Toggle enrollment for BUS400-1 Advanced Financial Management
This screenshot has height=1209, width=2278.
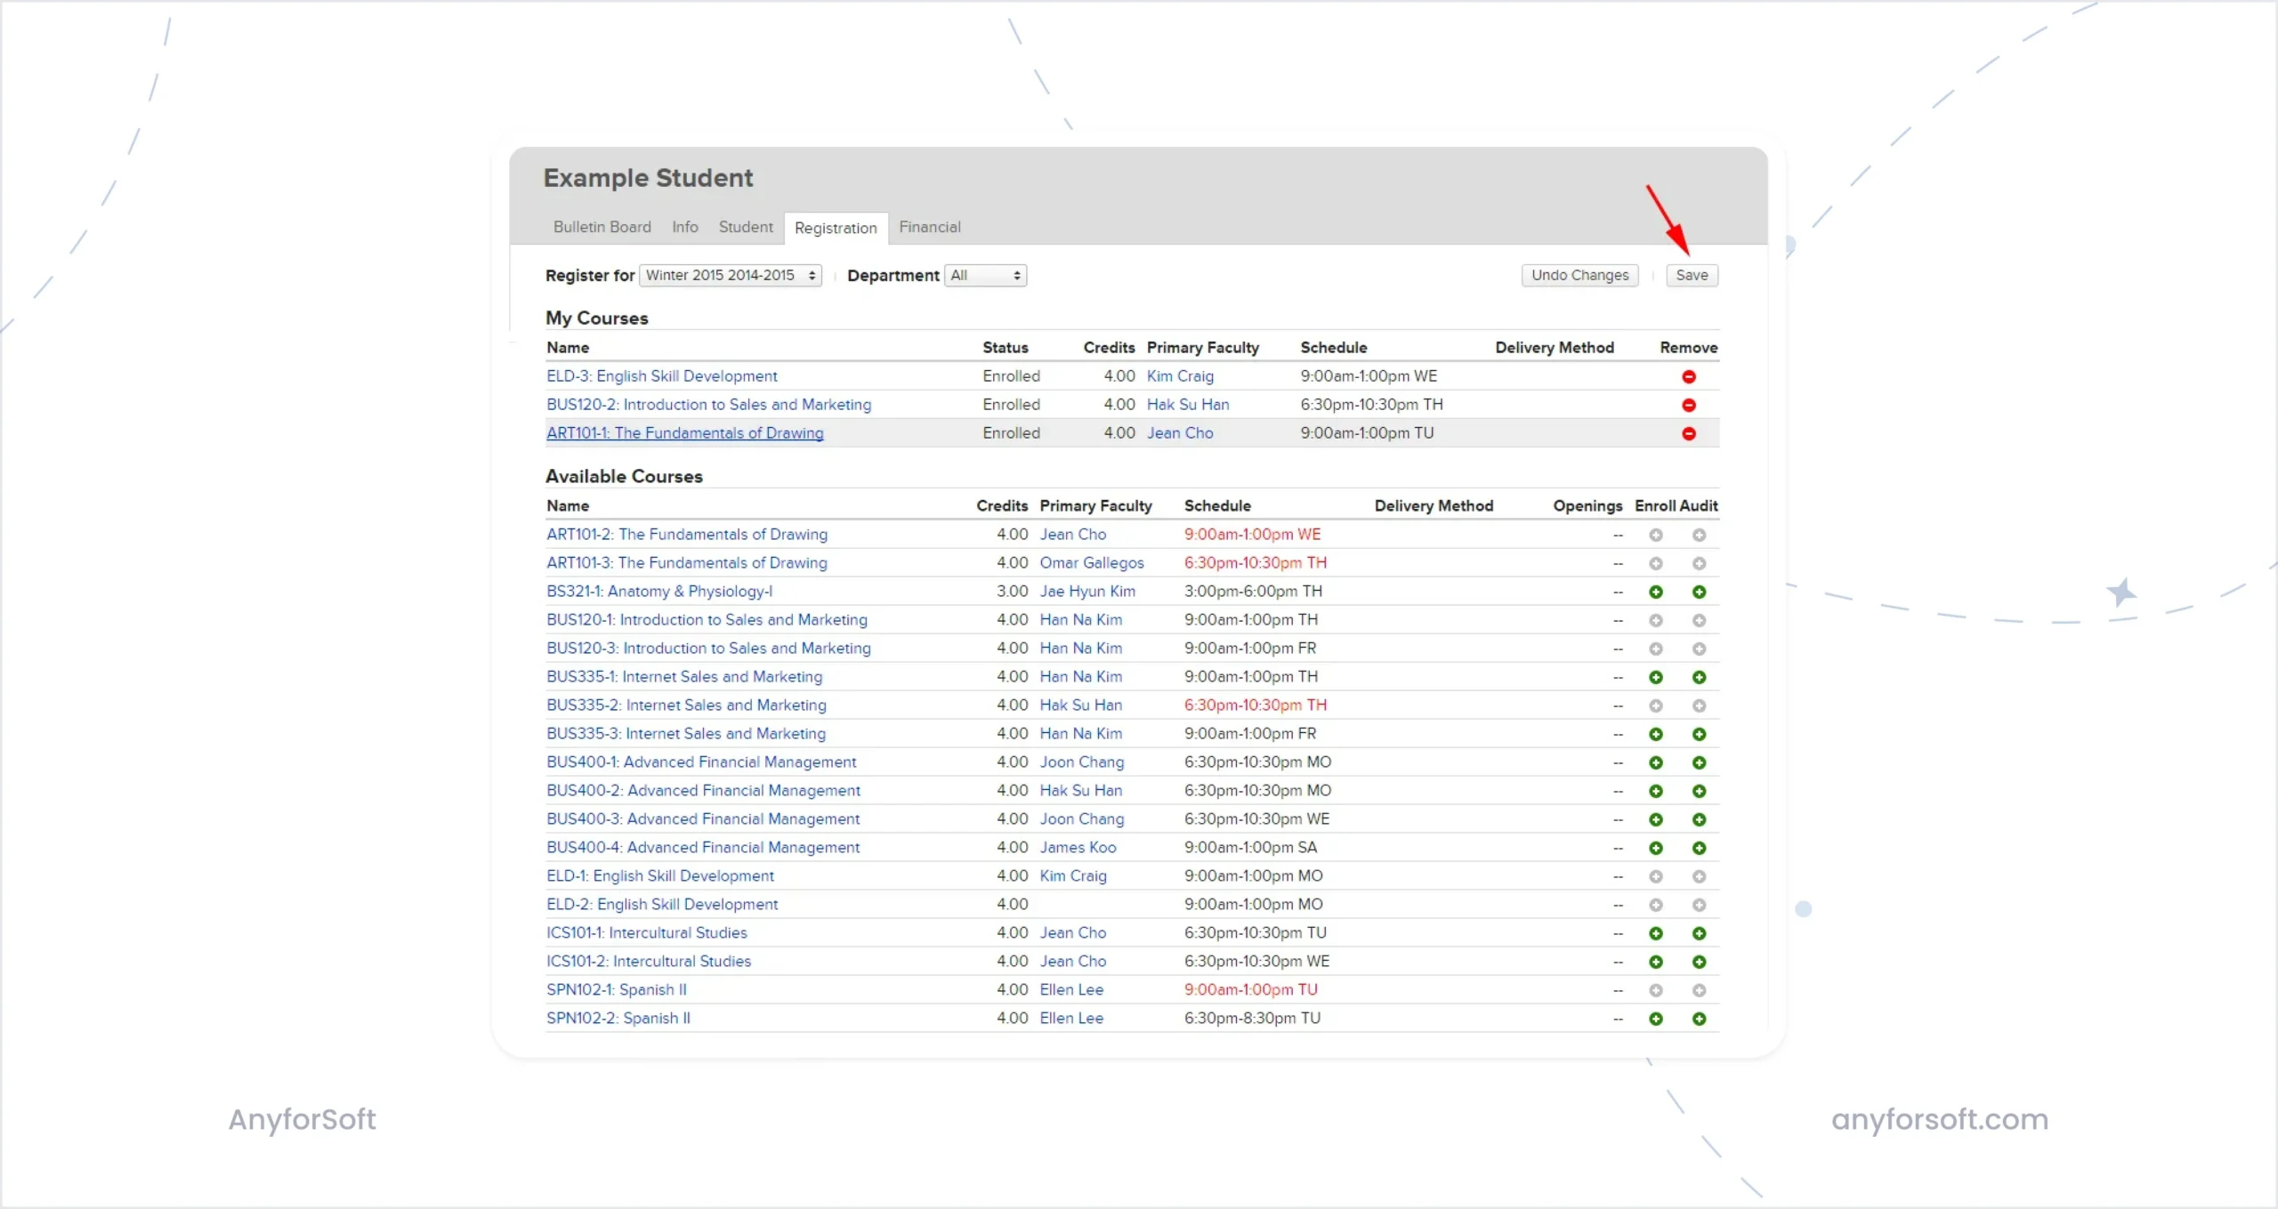point(1656,762)
